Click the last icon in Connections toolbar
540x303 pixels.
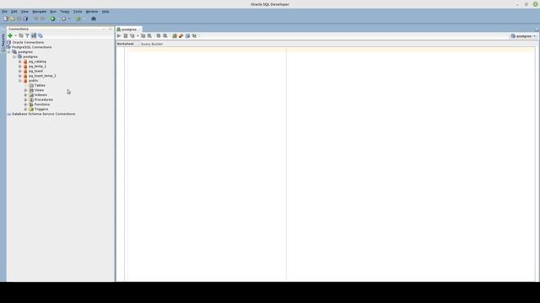click(x=40, y=35)
